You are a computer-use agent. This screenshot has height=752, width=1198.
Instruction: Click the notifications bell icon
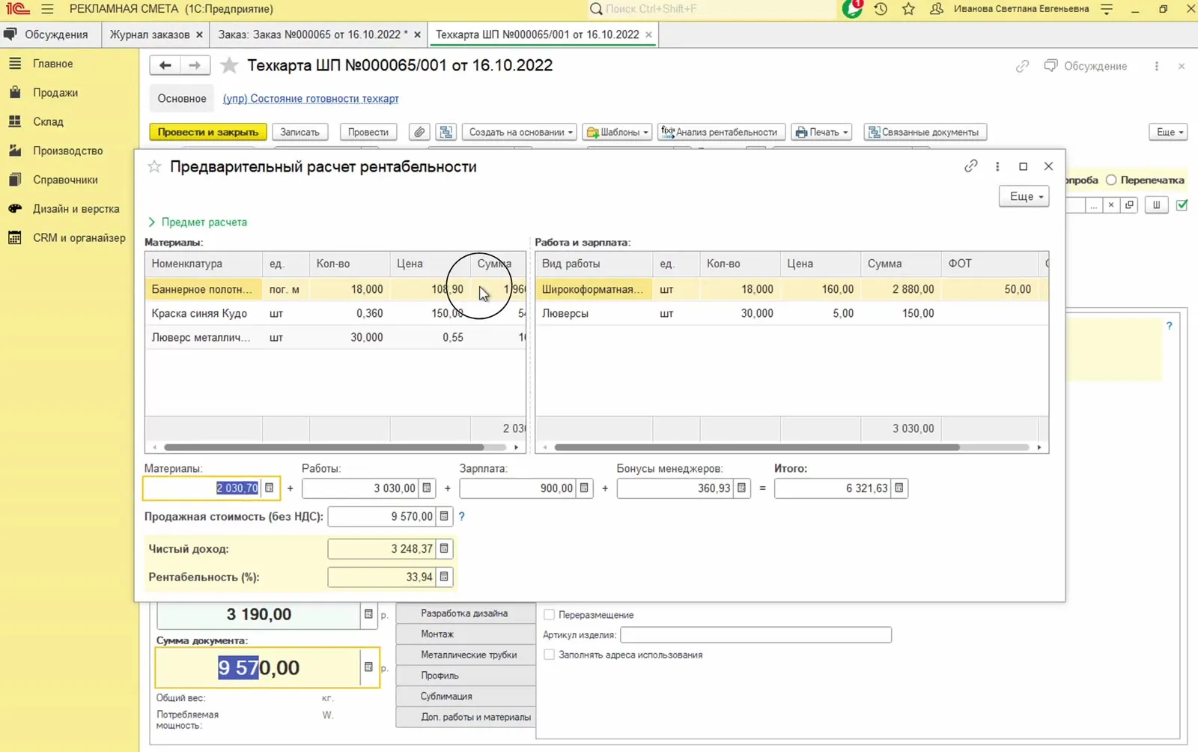tap(852, 9)
